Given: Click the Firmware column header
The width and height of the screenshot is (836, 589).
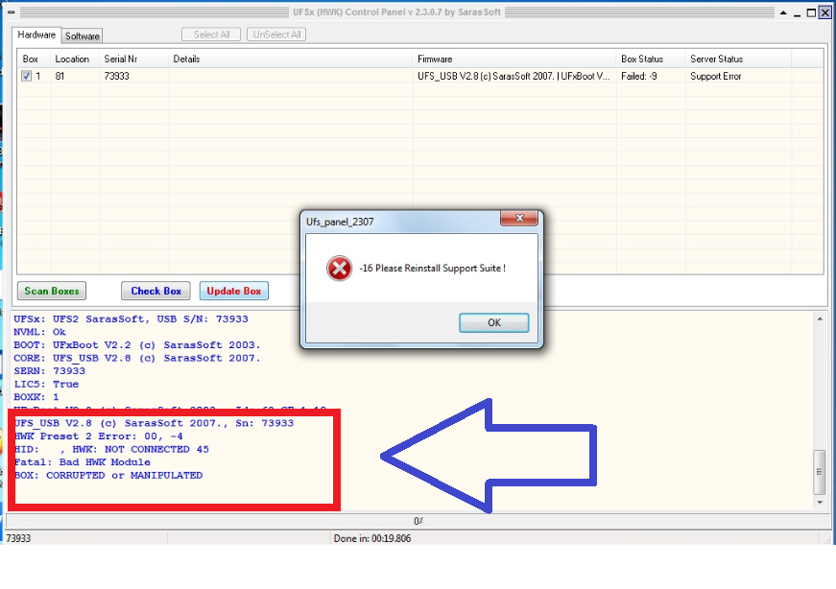Looking at the screenshot, I should pyautogui.click(x=514, y=59).
